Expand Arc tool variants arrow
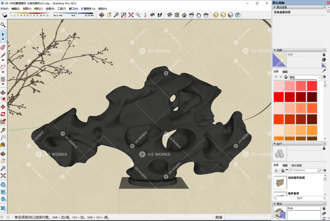The height and width of the screenshot is (221, 330). [3, 72]
